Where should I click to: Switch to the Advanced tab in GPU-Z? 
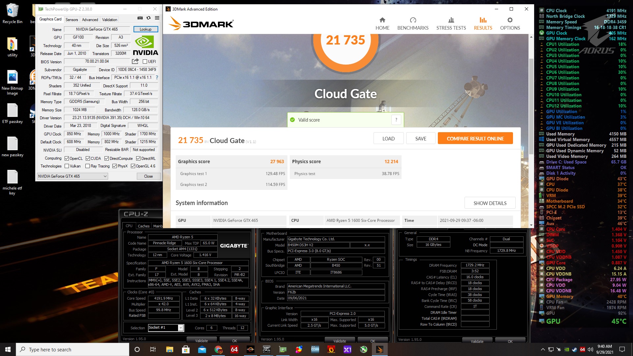90,20
